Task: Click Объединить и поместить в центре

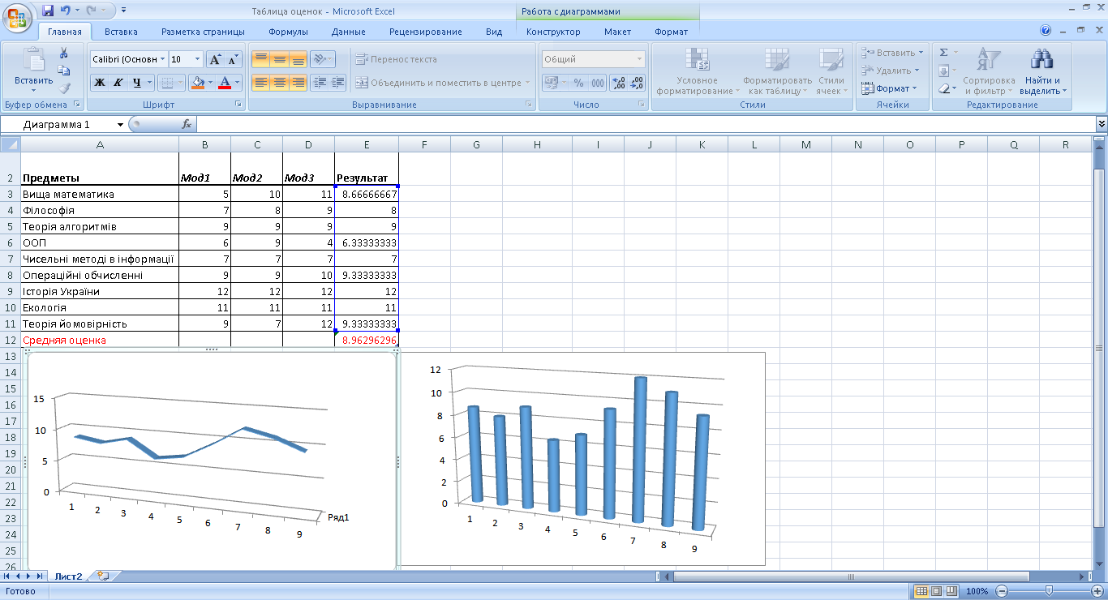Action: click(443, 83)
